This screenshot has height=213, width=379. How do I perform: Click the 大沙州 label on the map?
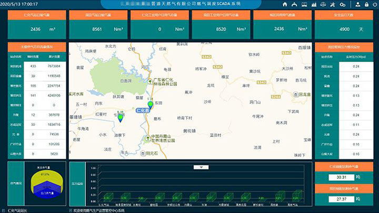click(x=287, y=69)
